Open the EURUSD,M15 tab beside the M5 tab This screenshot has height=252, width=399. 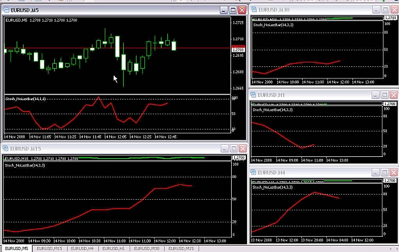point(49,248)
